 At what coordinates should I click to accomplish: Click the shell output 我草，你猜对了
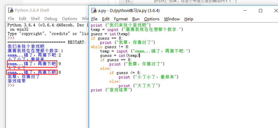click(x=24, y=77)
